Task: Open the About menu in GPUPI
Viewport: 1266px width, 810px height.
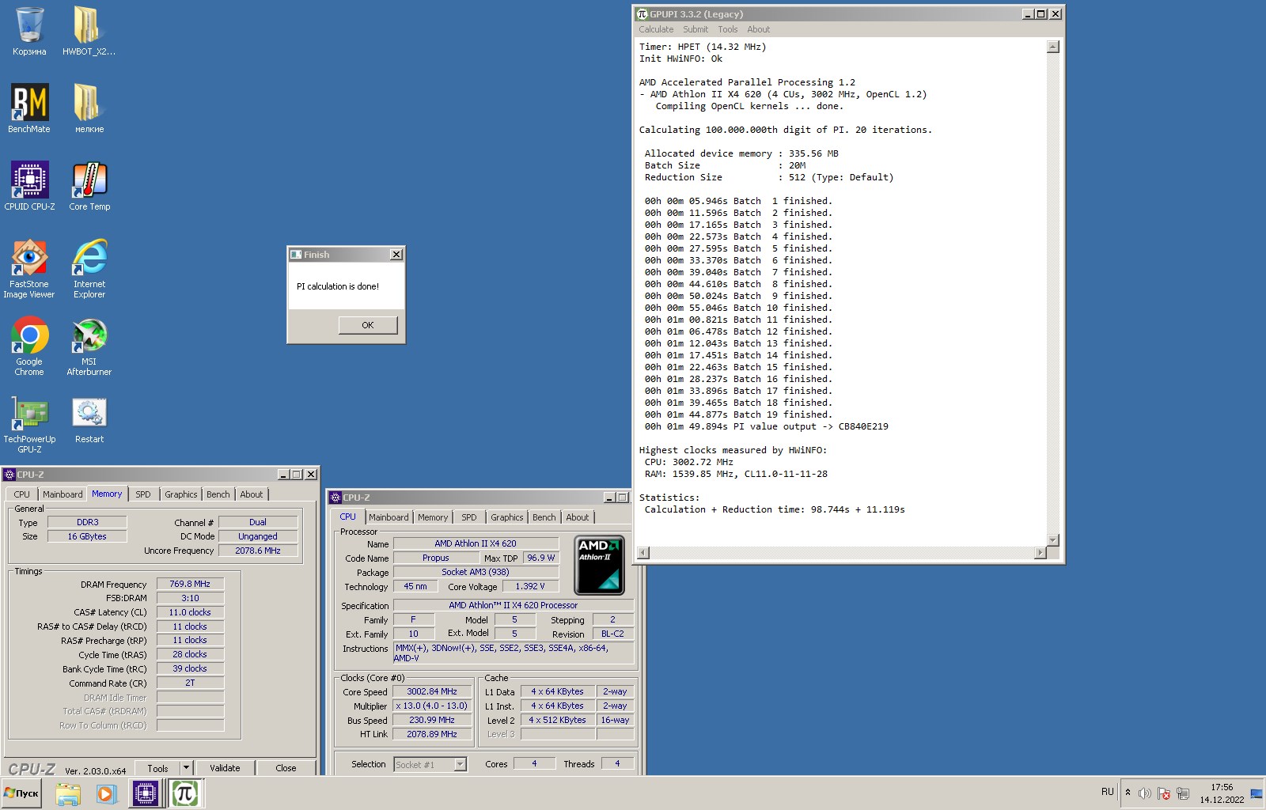Action: [x=758, y=29]
